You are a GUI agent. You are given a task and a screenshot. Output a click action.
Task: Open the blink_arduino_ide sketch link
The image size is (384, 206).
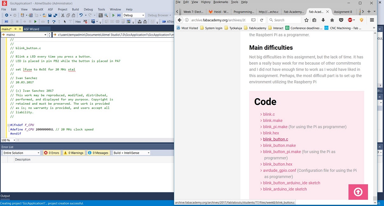[x=285, y=189]
